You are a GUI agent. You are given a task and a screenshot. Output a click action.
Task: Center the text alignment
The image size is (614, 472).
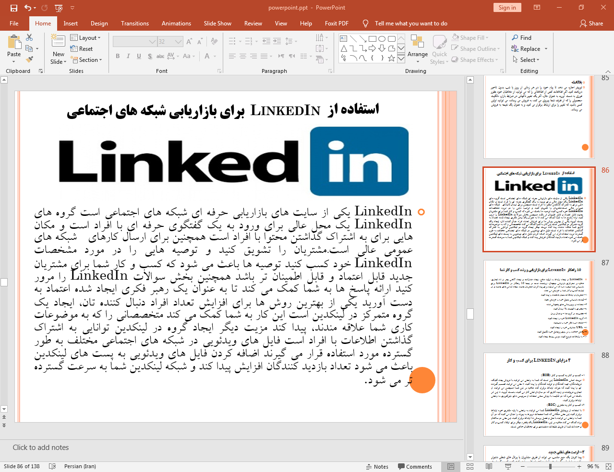point(243,56)
